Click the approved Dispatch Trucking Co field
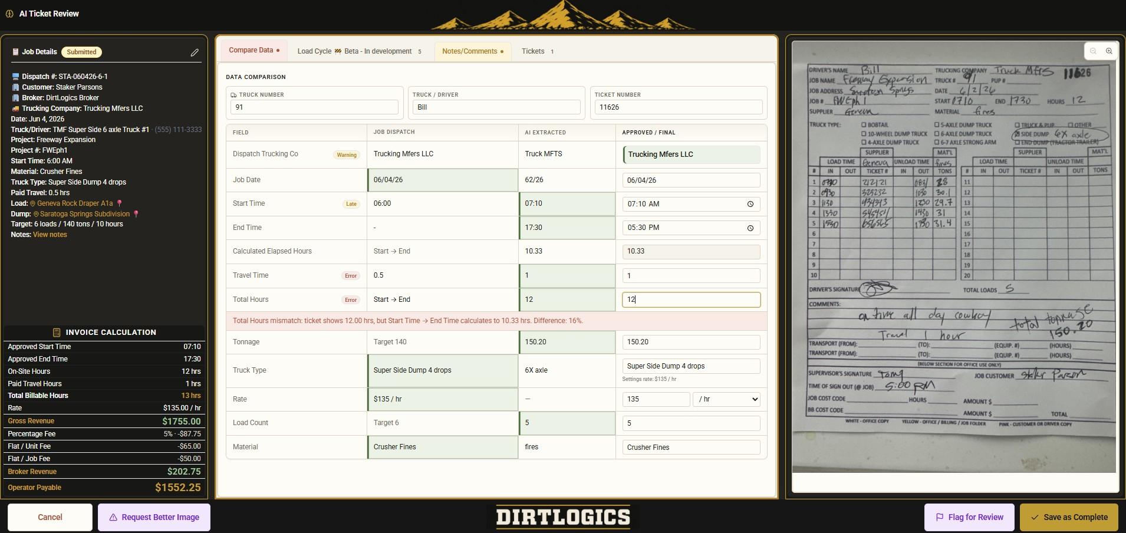The image size is (1126, 533). [x=692, y=154]
